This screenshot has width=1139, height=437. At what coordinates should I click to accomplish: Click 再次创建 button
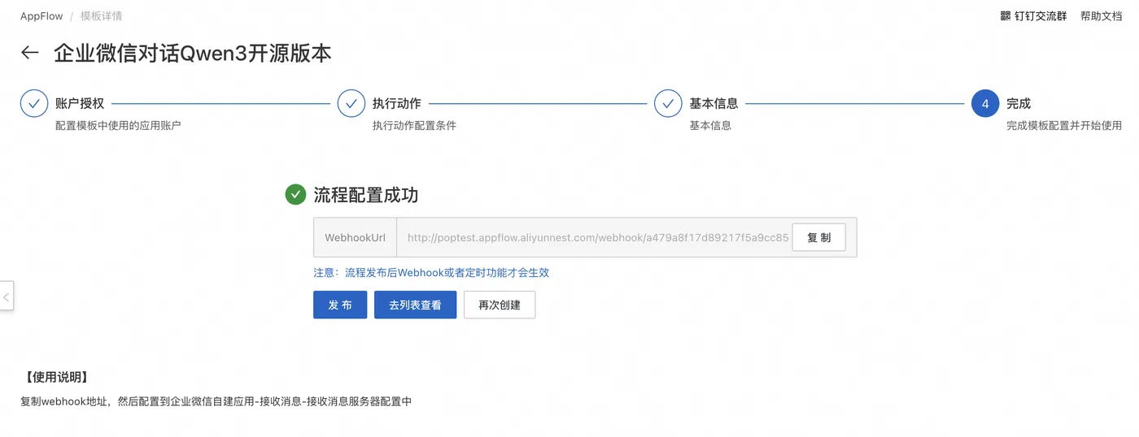pos(500,305)
